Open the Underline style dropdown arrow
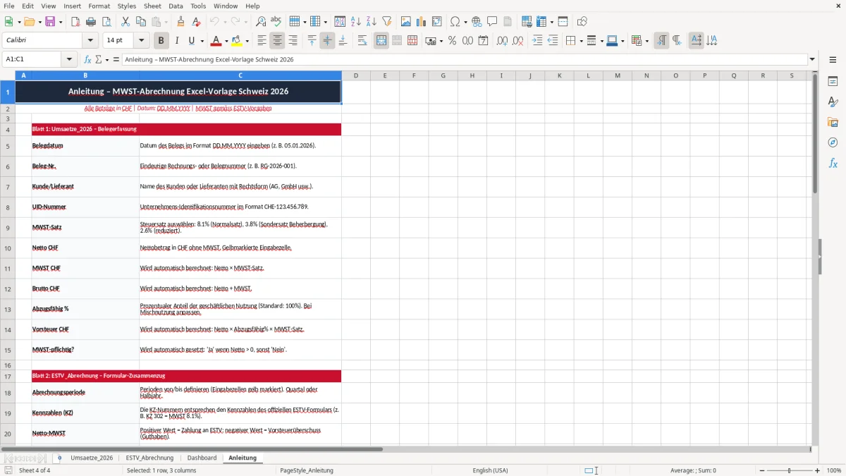Screen dimensions: 846x476 coord(202,41)
